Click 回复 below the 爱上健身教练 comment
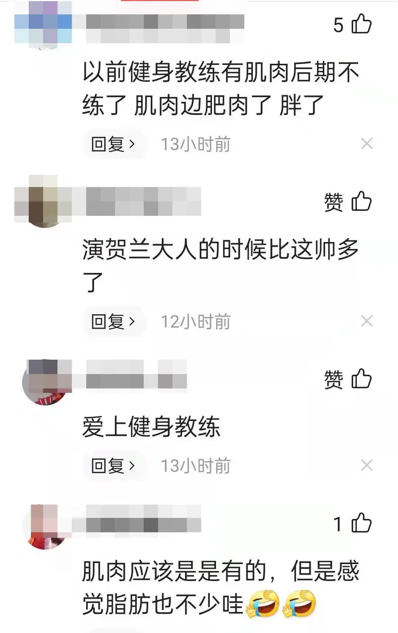This screenshot has width=398, height=633. click(113, 466)
